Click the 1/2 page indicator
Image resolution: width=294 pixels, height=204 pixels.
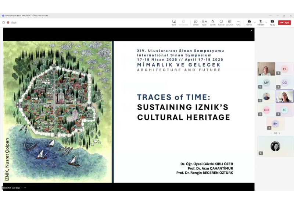pyautogui.click(x=275, y=133)
